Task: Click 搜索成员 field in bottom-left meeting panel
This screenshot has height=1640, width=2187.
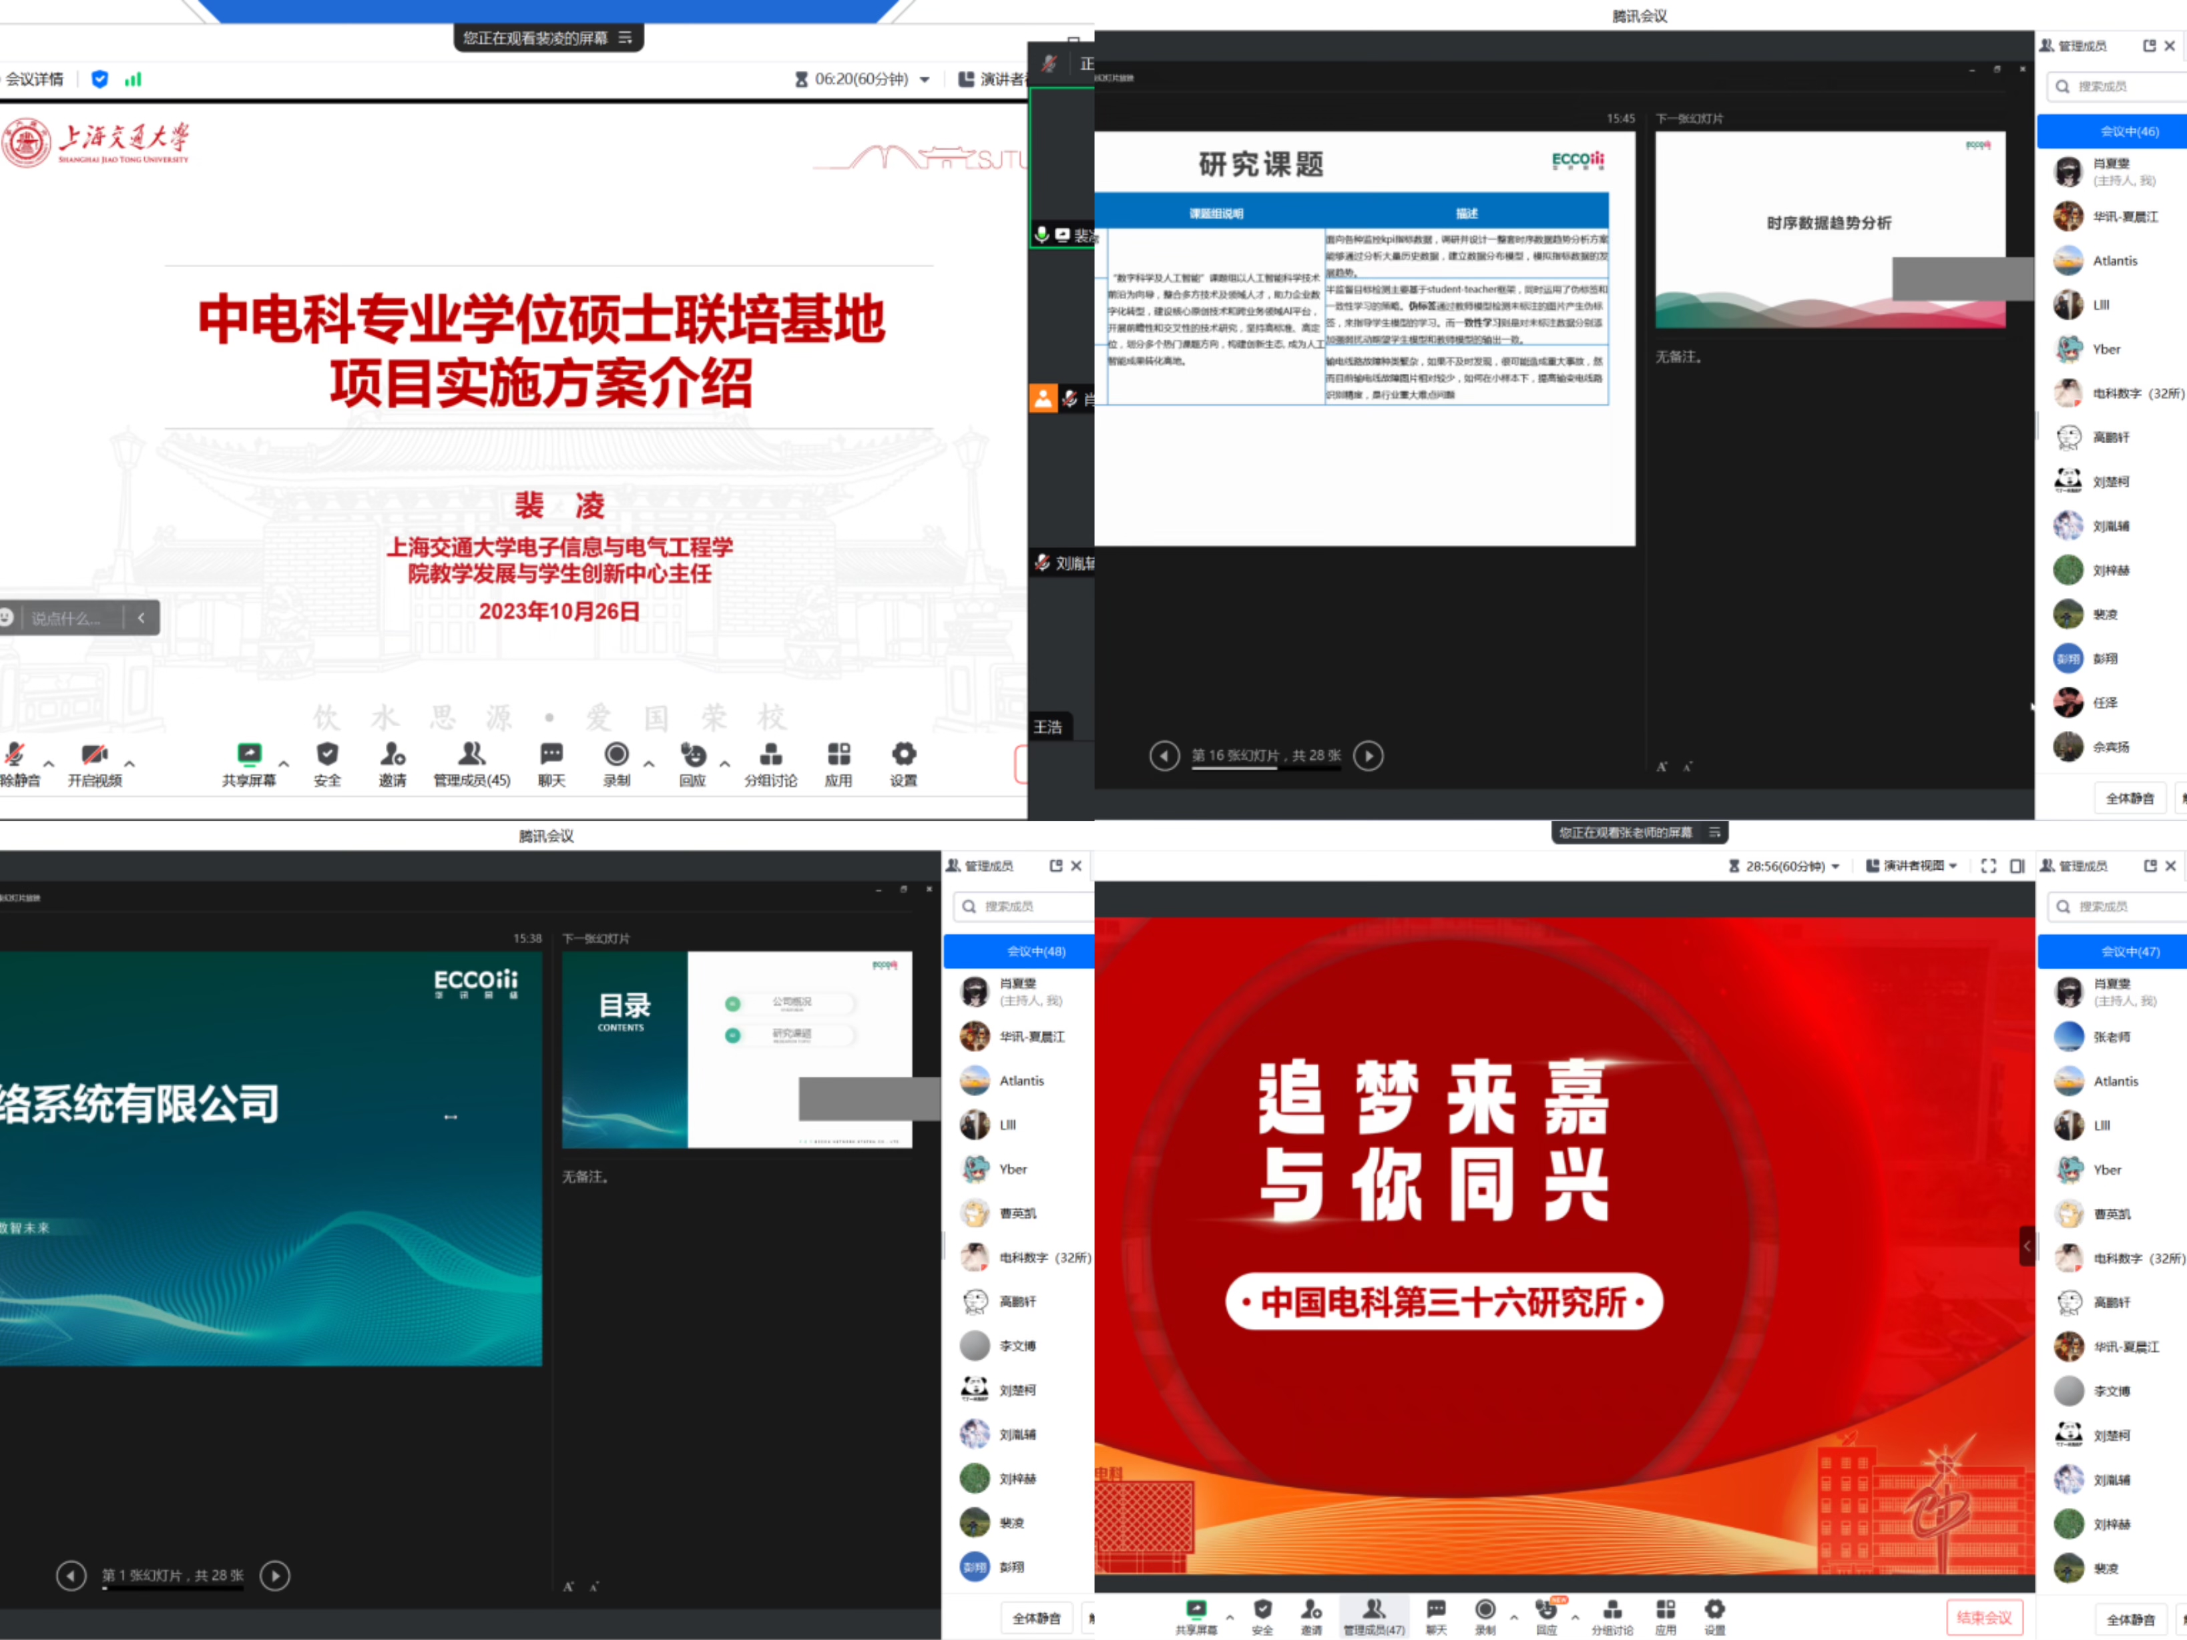Action: [1023, 906]
